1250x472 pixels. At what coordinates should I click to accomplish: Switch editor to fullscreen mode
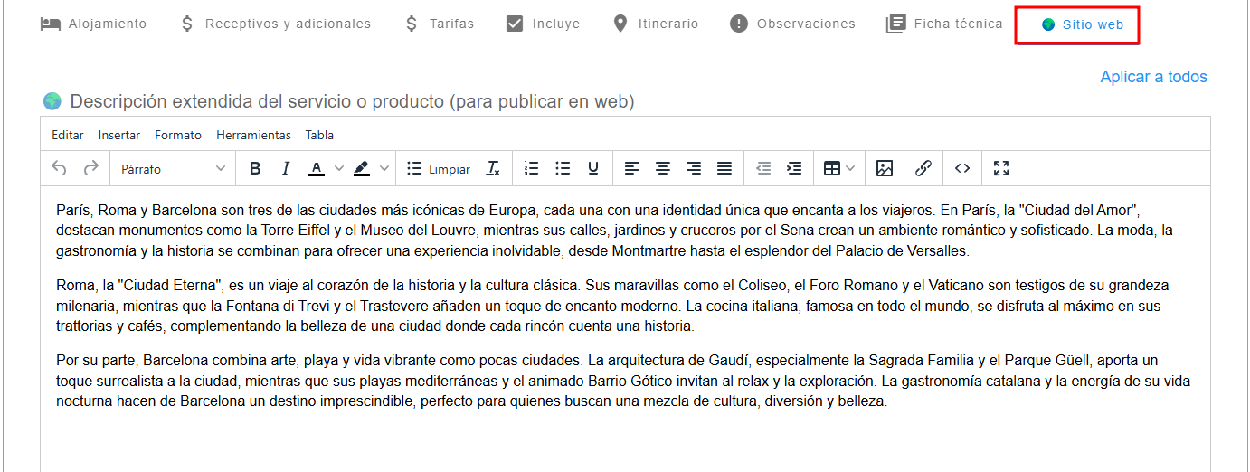1001,168
